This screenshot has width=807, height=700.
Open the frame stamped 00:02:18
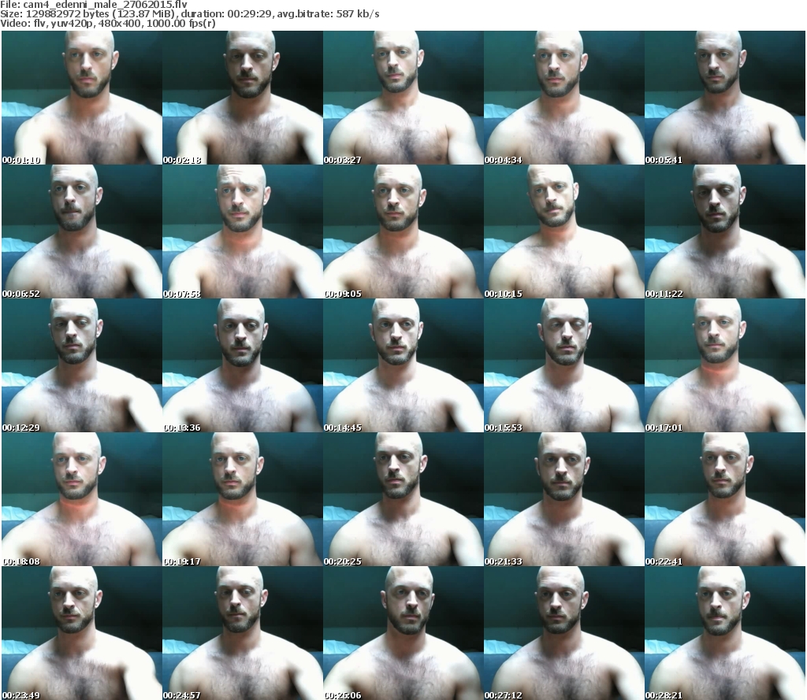(243, 98)
